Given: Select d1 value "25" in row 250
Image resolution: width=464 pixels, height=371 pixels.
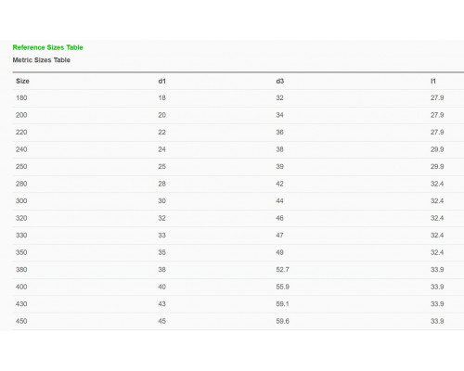Looking at the screenshot, I should click(x=162, y=166).
